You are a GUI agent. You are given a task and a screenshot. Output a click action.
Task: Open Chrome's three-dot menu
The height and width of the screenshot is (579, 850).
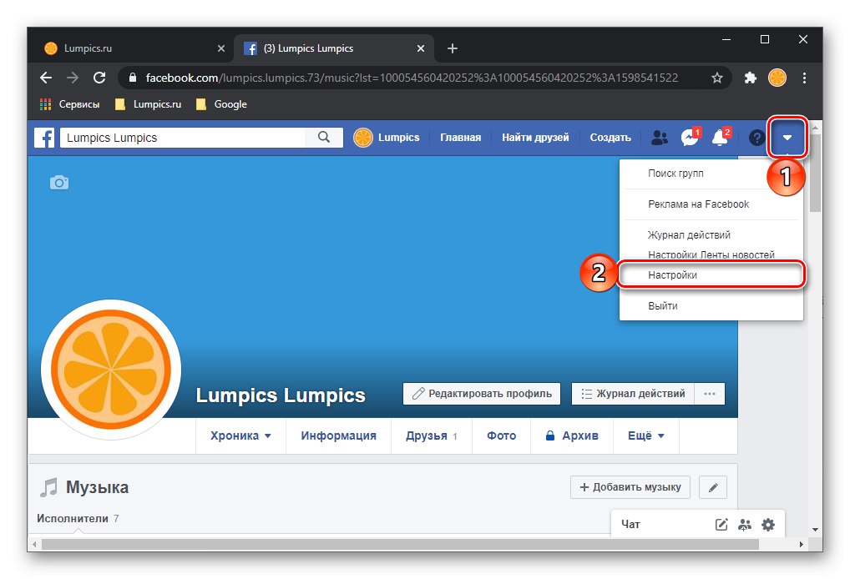tap(804, 78)
